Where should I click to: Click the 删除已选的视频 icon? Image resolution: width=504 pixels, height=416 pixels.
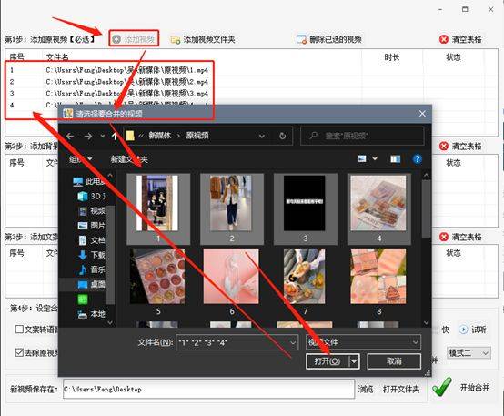click(x=301, y=39)
